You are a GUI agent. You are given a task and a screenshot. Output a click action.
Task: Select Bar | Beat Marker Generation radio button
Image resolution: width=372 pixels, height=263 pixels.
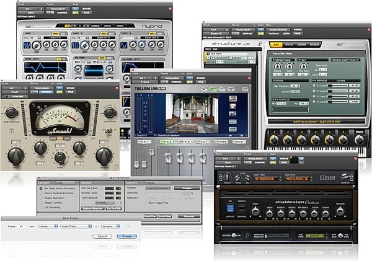pos(41,188)
